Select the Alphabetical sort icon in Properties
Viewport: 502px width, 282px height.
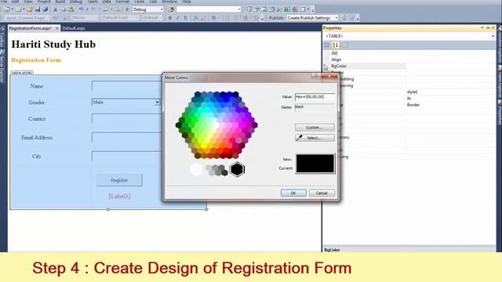pos(335,45)
